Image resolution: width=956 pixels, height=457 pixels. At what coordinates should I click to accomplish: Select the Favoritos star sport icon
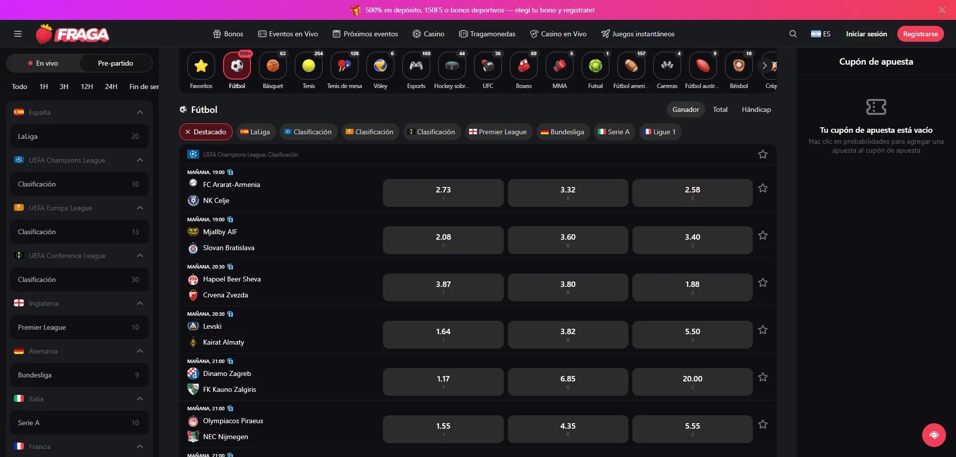pos(201,66)
